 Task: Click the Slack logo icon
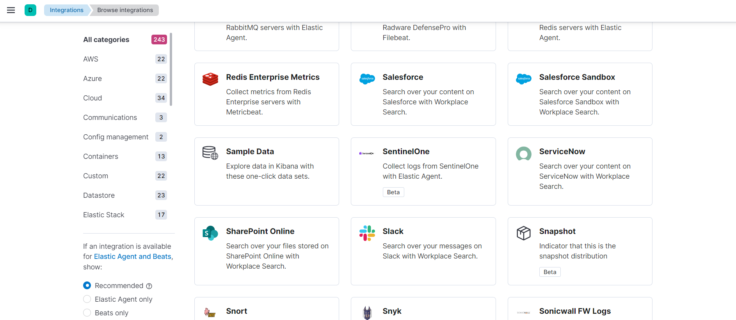[x=367, y=233]
